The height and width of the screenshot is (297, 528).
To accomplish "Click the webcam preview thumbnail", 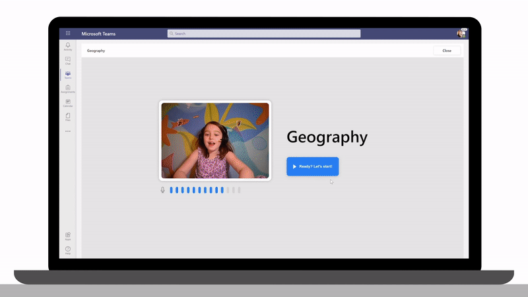I will click(215, 141).
